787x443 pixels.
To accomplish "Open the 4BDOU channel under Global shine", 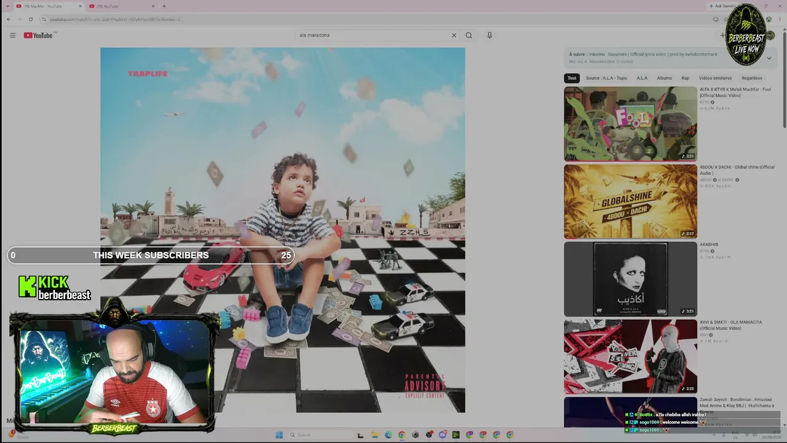I will [x=705, y=180].
